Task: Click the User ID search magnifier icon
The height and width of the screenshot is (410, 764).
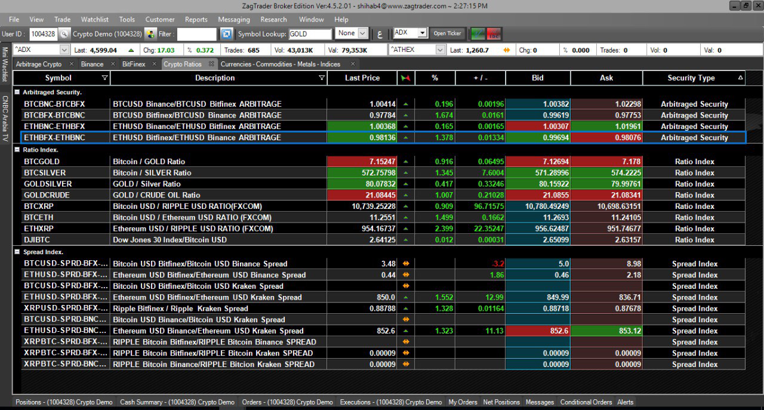Action: [64, 34]
